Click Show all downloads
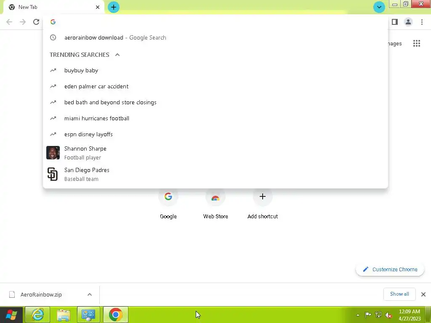This screenshot has height=323, width=431. pos(399,294)
